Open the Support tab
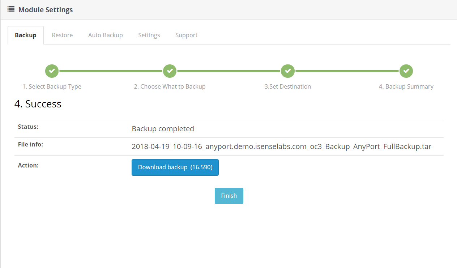The image size is (457, 268). click(186, 35)
